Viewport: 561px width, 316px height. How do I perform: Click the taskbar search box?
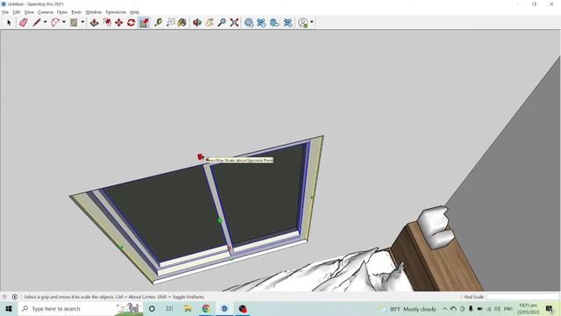(x=80, y=308)
